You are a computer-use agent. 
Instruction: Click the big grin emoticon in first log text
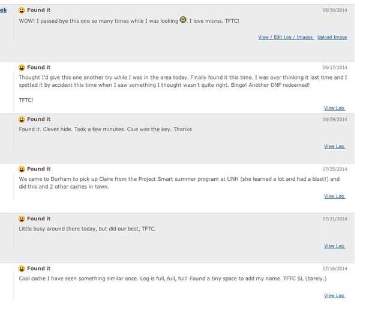[x=183, y=20]
